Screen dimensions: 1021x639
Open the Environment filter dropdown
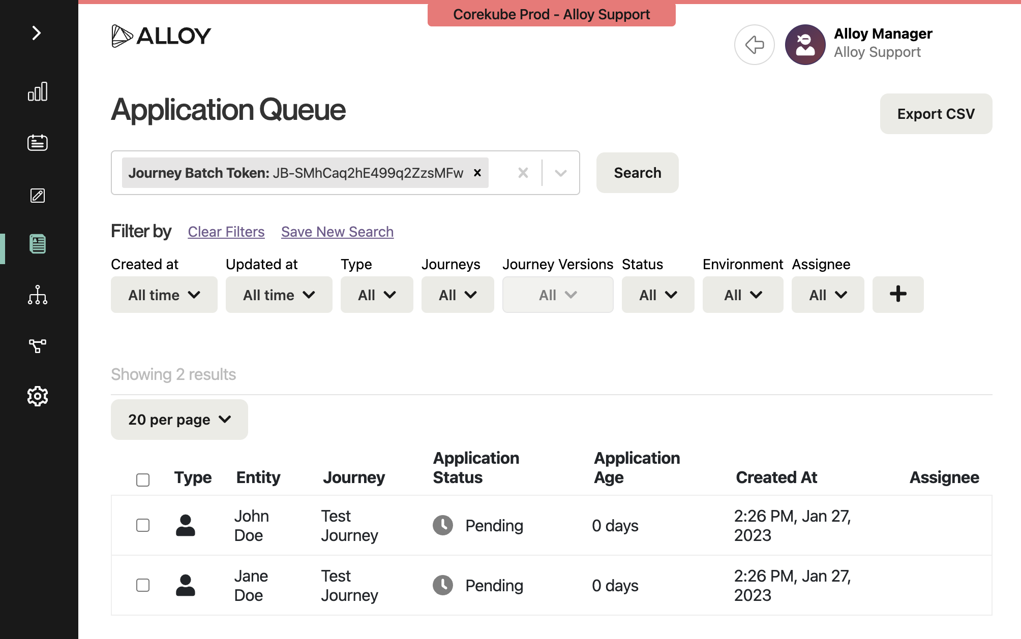[743, 295]
